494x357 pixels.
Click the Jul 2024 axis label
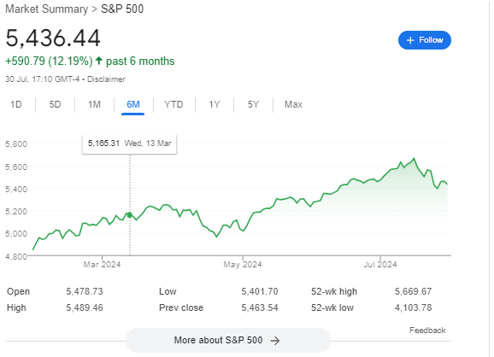[x=380, y=265]
